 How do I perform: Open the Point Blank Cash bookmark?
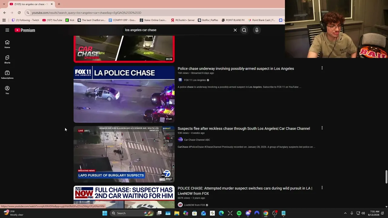[x=261, y=20]
